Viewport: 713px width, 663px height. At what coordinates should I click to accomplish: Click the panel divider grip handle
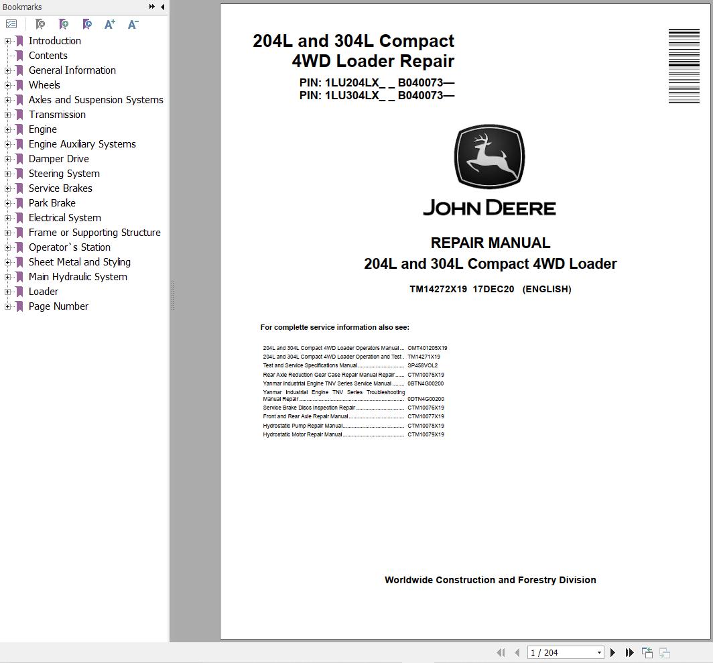point(172,296)
